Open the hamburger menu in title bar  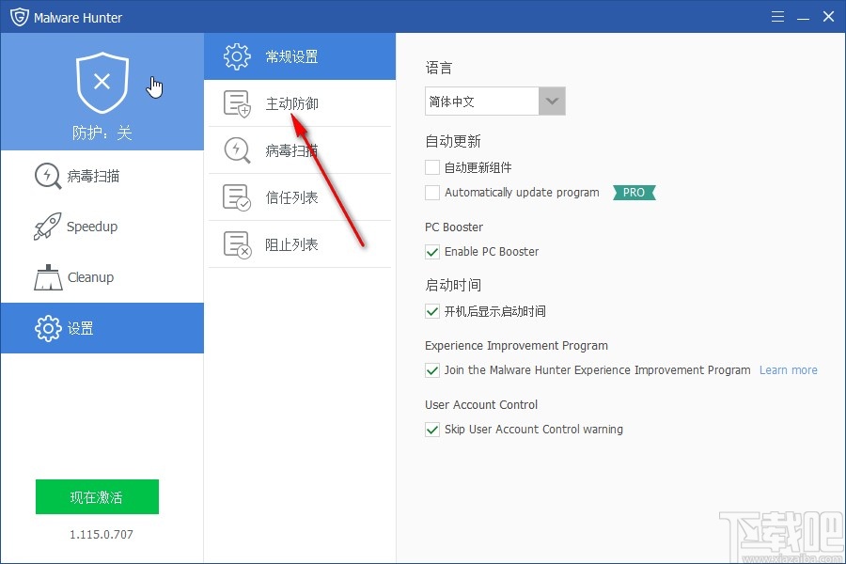[777, 16]
